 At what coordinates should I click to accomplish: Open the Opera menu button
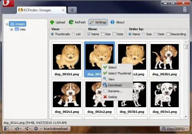point(8,3)
